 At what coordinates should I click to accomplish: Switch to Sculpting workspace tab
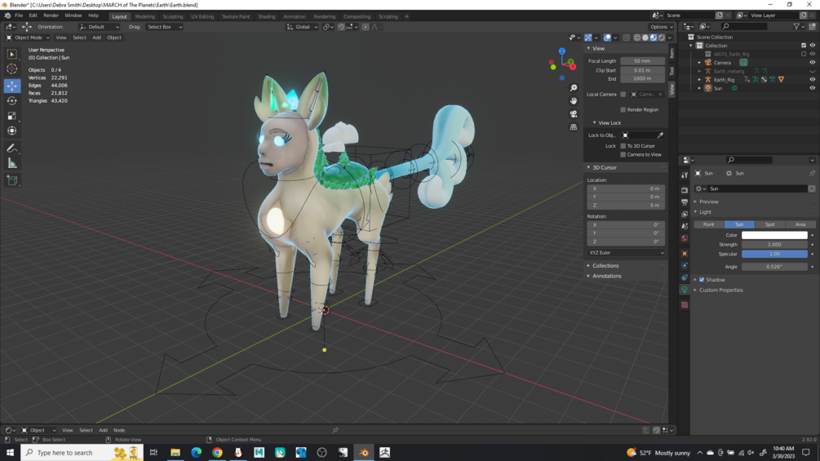[173, 16]
